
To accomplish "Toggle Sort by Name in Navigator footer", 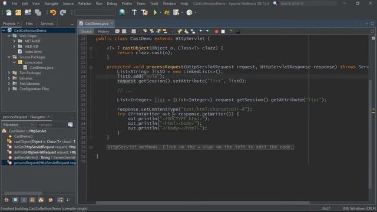I will pyautogui.click(x=60, y=200).
